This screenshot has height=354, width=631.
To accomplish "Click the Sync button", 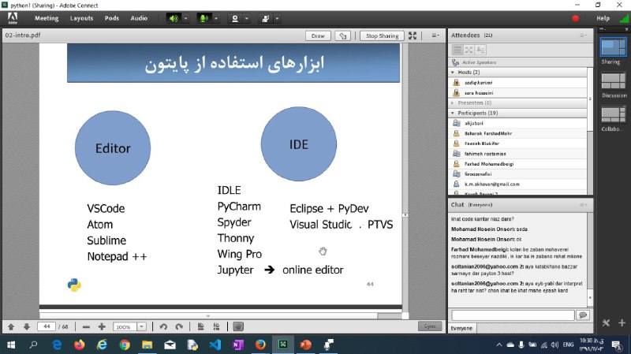I will [x=430, y=326].
